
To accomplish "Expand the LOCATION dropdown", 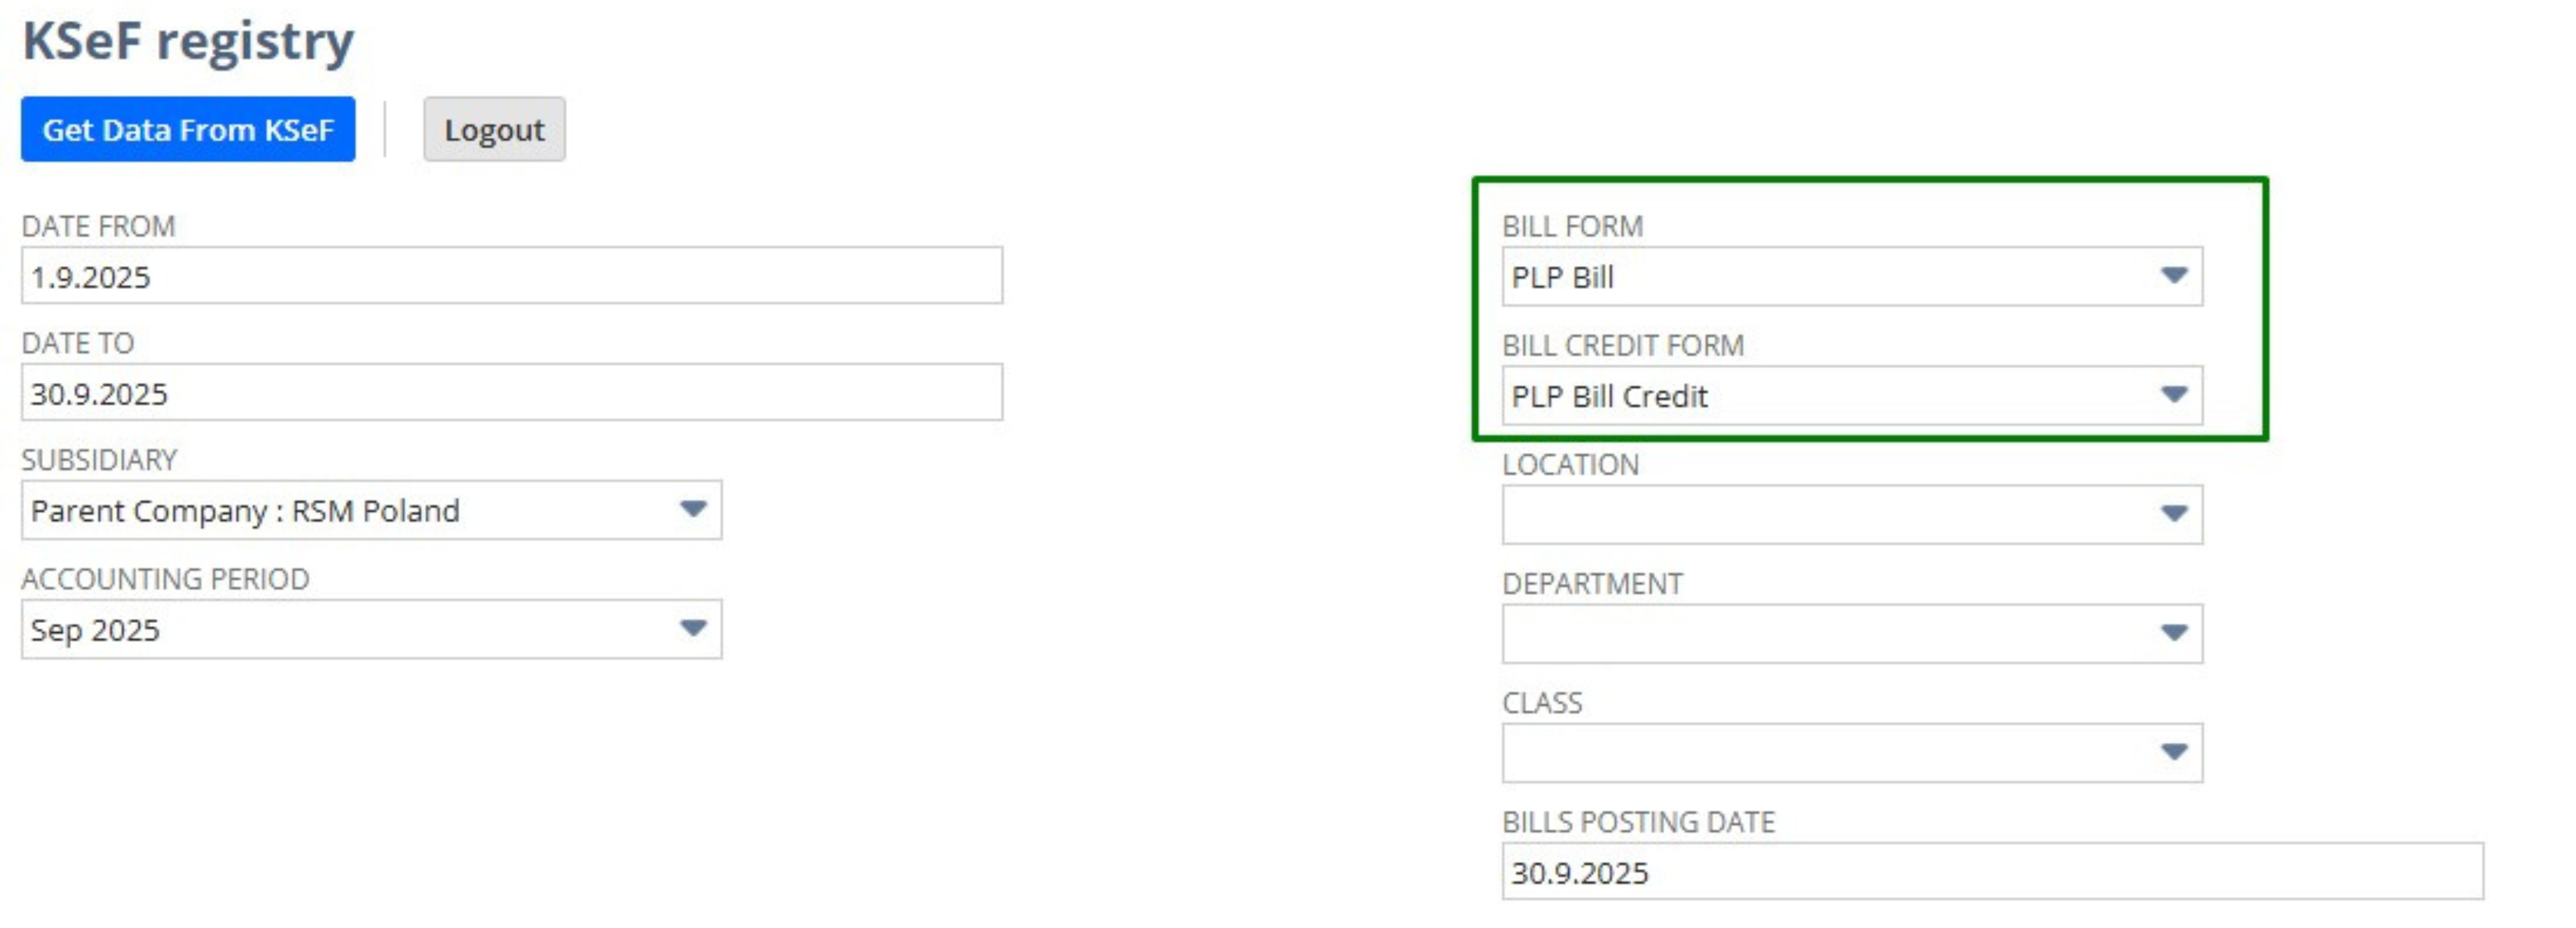I will point(1850,514).
